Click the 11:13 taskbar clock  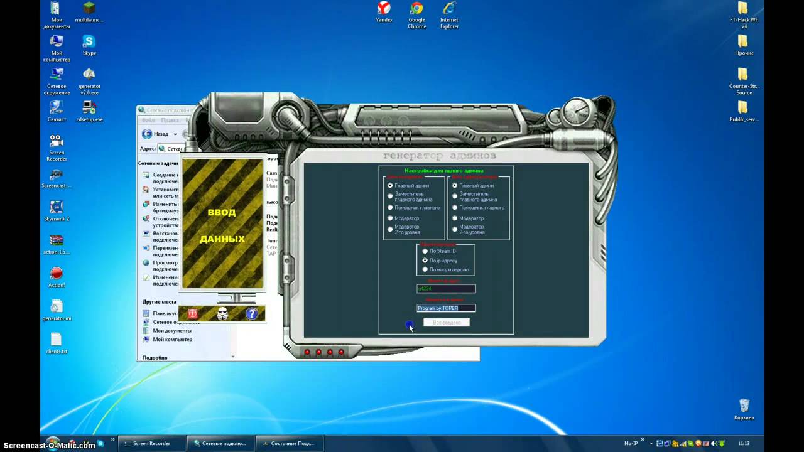coord(744,443)
